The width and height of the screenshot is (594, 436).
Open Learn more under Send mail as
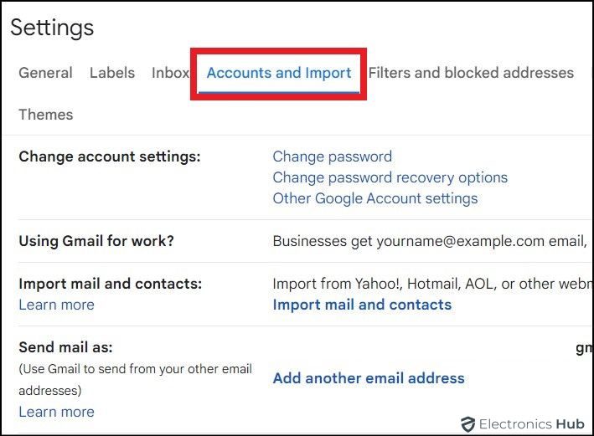pos(56,412)
